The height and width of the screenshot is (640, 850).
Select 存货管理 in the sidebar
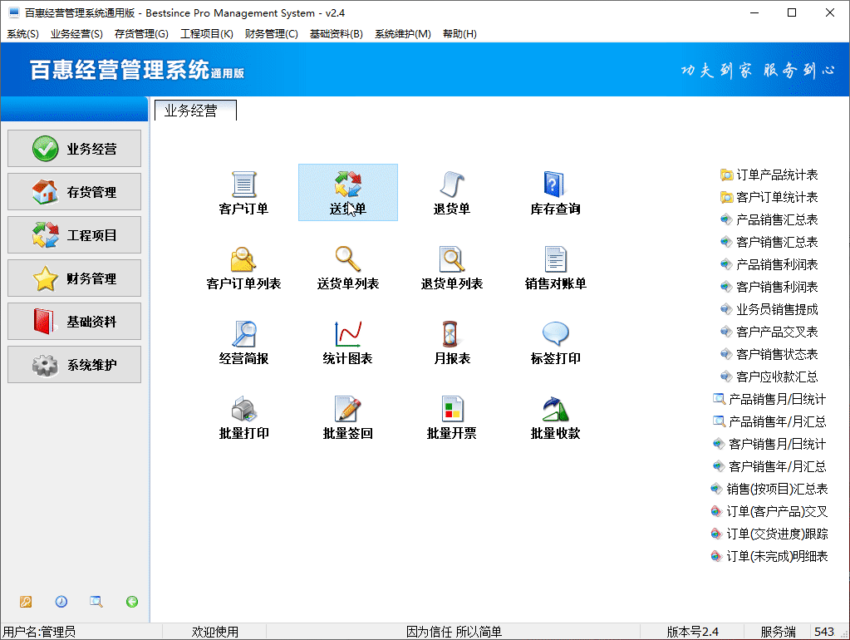(x=74, y=192)
